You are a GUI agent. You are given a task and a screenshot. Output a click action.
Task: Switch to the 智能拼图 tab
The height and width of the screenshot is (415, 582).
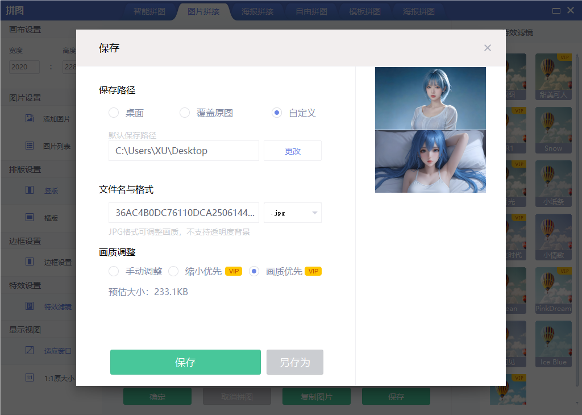point(149,10)
